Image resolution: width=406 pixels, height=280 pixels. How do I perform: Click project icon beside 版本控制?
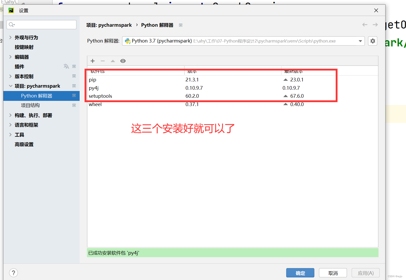pyautogui.click(x=74, y=76)
